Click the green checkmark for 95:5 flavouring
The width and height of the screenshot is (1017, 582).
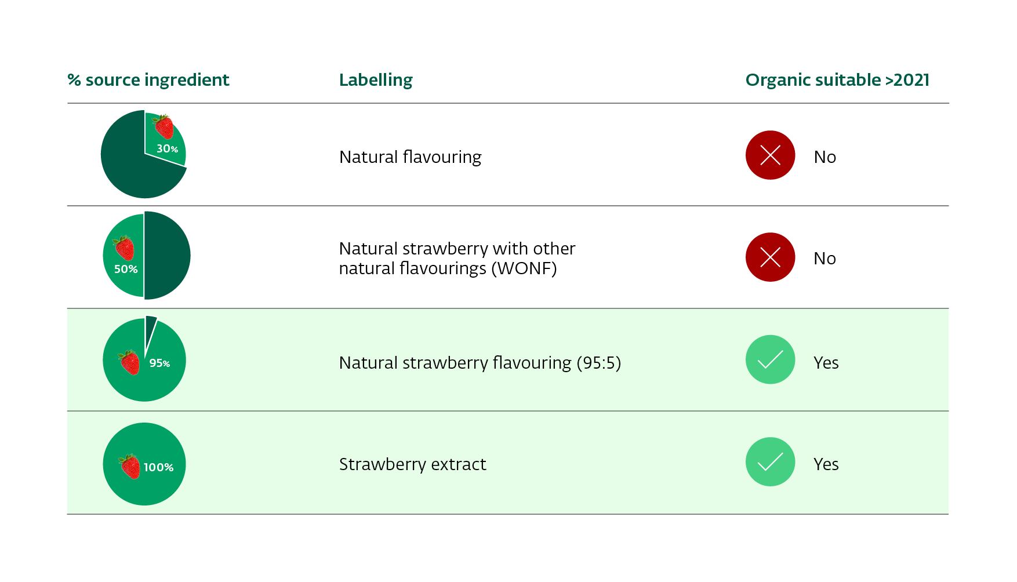click(769, 360)
